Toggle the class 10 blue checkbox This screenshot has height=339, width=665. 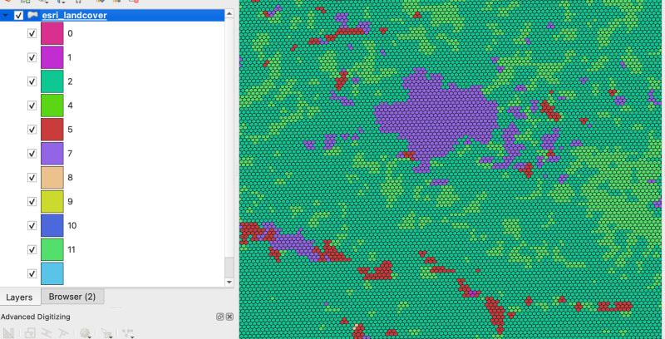click(x=32, y=225)
